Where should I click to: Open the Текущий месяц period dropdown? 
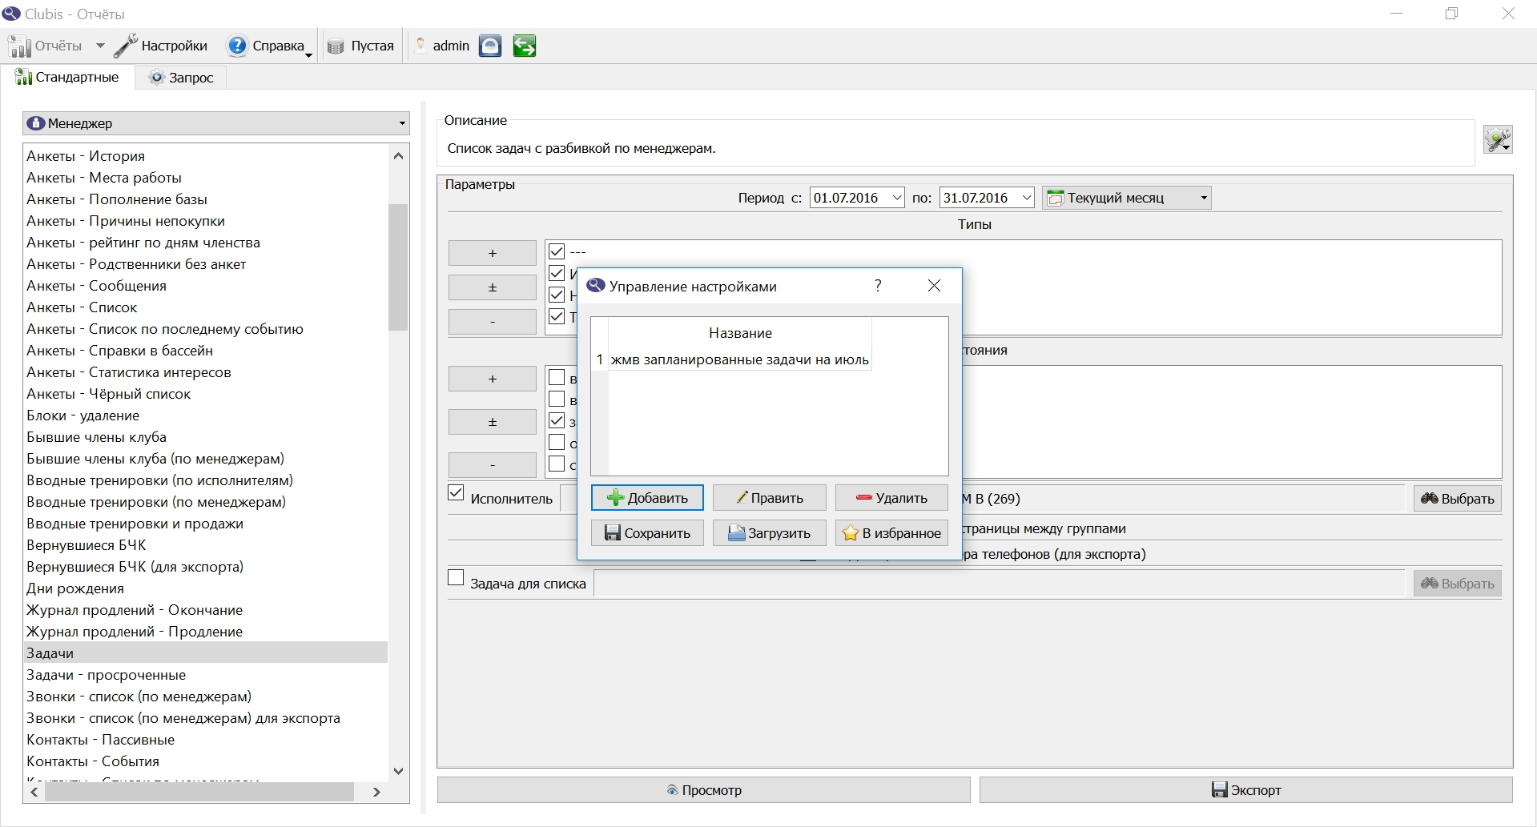pos(1127,198)
